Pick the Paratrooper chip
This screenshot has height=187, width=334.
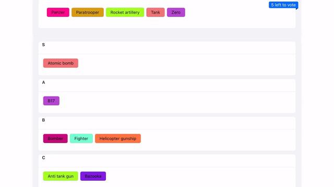click(x=88, y=12)
